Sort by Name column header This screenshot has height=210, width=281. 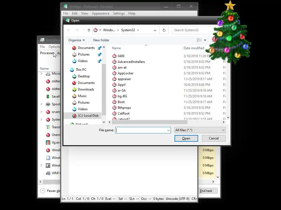click(116, 48)
